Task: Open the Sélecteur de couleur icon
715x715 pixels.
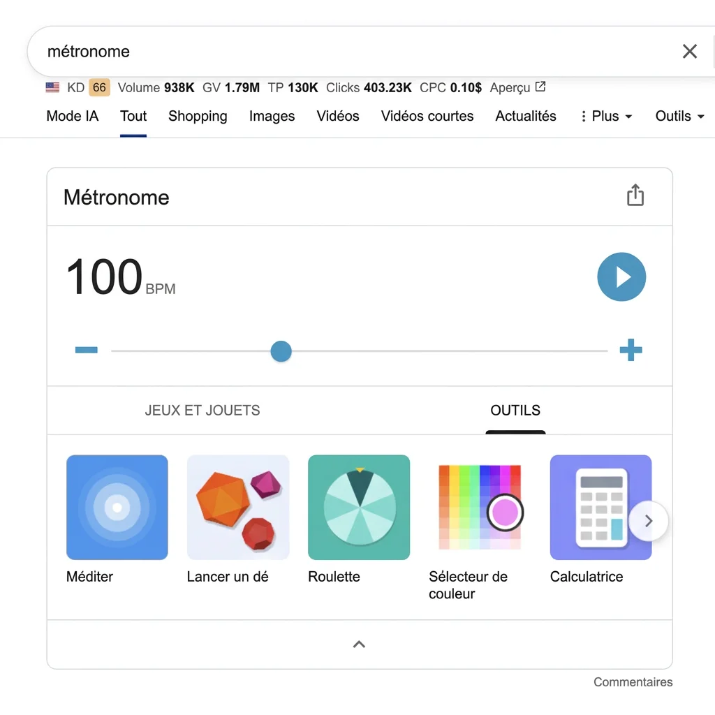Action: [480, 508]
